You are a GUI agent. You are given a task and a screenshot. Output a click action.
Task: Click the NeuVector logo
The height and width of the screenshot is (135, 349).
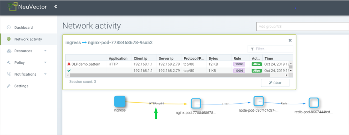(27, 6)
